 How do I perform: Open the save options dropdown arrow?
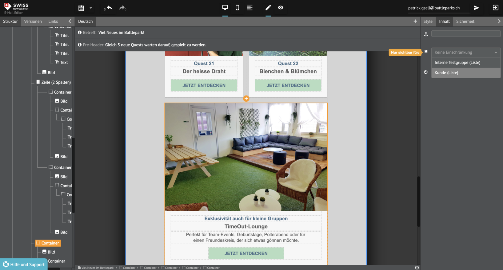click(91, 8)
